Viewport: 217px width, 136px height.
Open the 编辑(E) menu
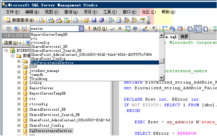tap(32, 12)
